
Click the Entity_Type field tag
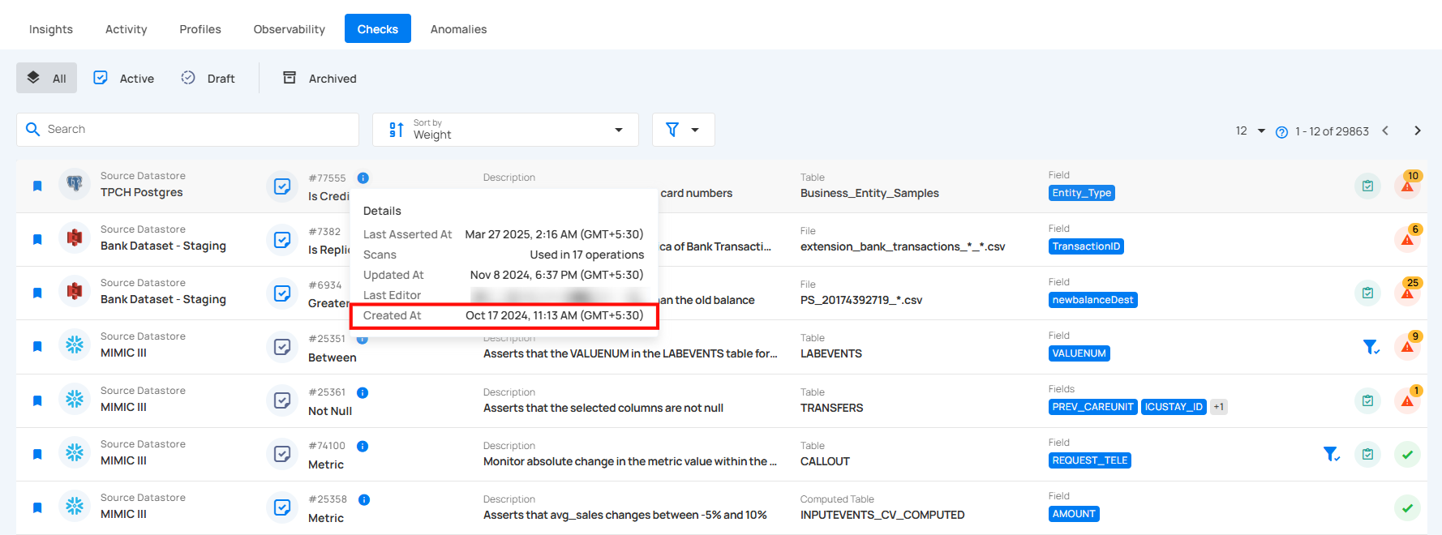pyautogui.click(x=1082, y=193)
